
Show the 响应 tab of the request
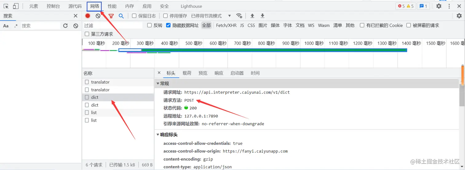tap(219, 73)
